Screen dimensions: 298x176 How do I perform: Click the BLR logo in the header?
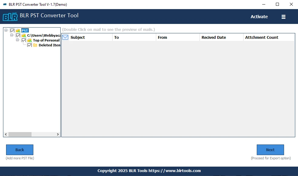pos(10,17)
